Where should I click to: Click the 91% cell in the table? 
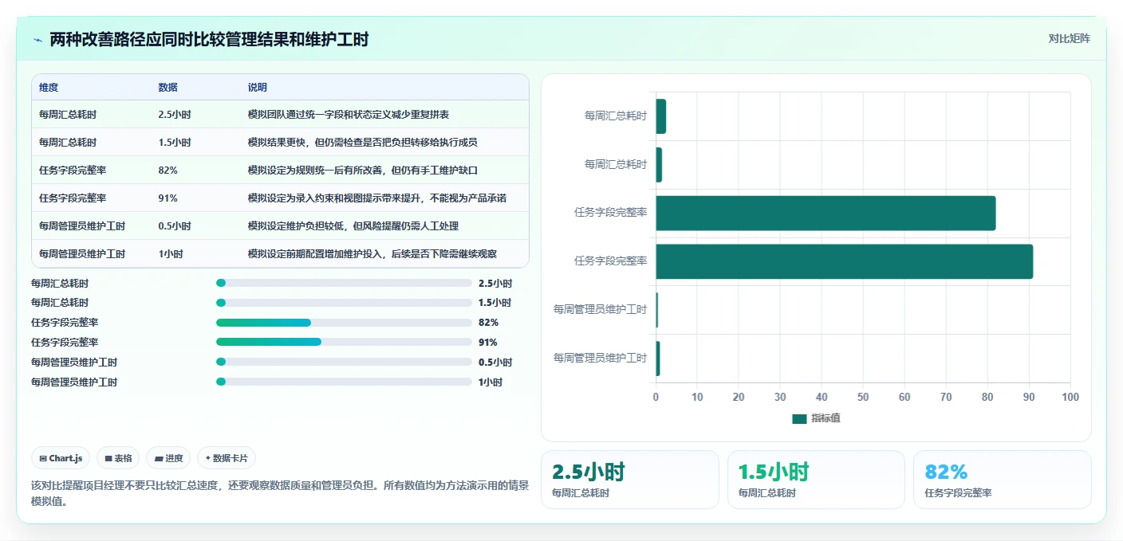[x=168, y=198]
